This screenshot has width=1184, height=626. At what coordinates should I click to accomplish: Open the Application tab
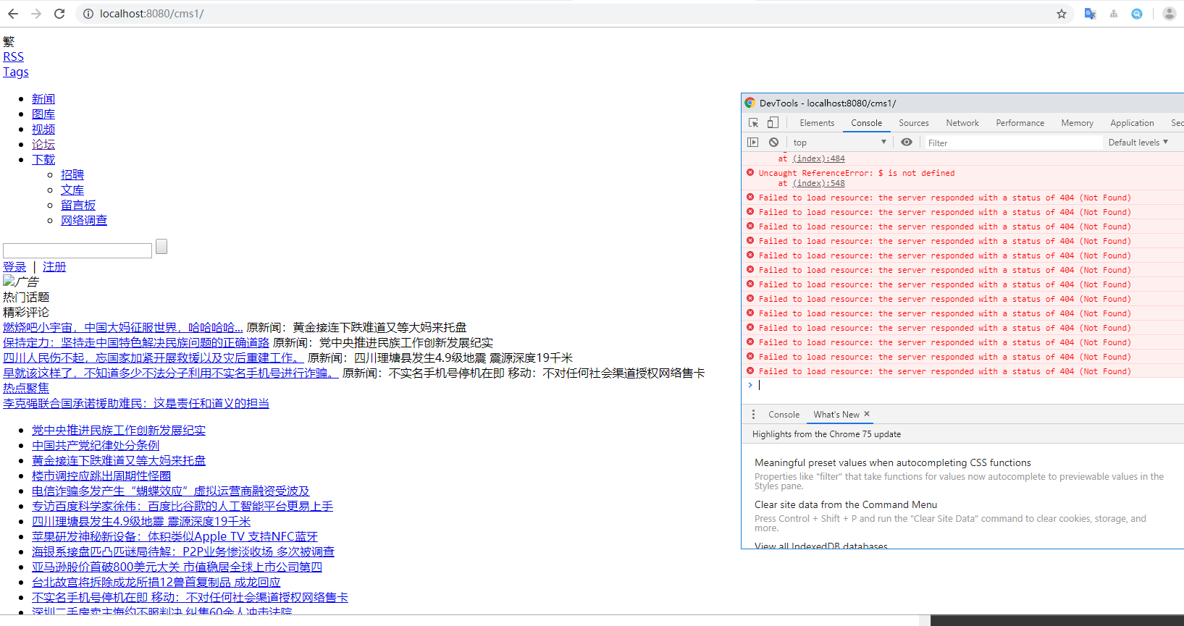1133,123
